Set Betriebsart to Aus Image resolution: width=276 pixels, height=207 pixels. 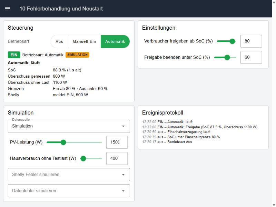(59, 41)
